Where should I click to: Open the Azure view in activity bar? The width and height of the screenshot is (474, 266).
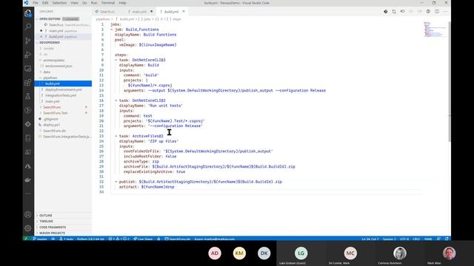28,166
